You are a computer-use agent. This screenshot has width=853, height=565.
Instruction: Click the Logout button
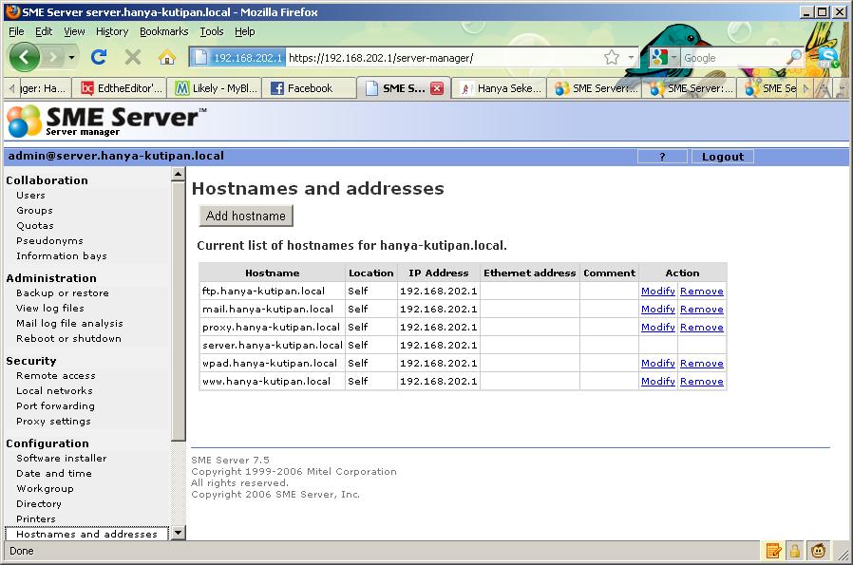722,156
